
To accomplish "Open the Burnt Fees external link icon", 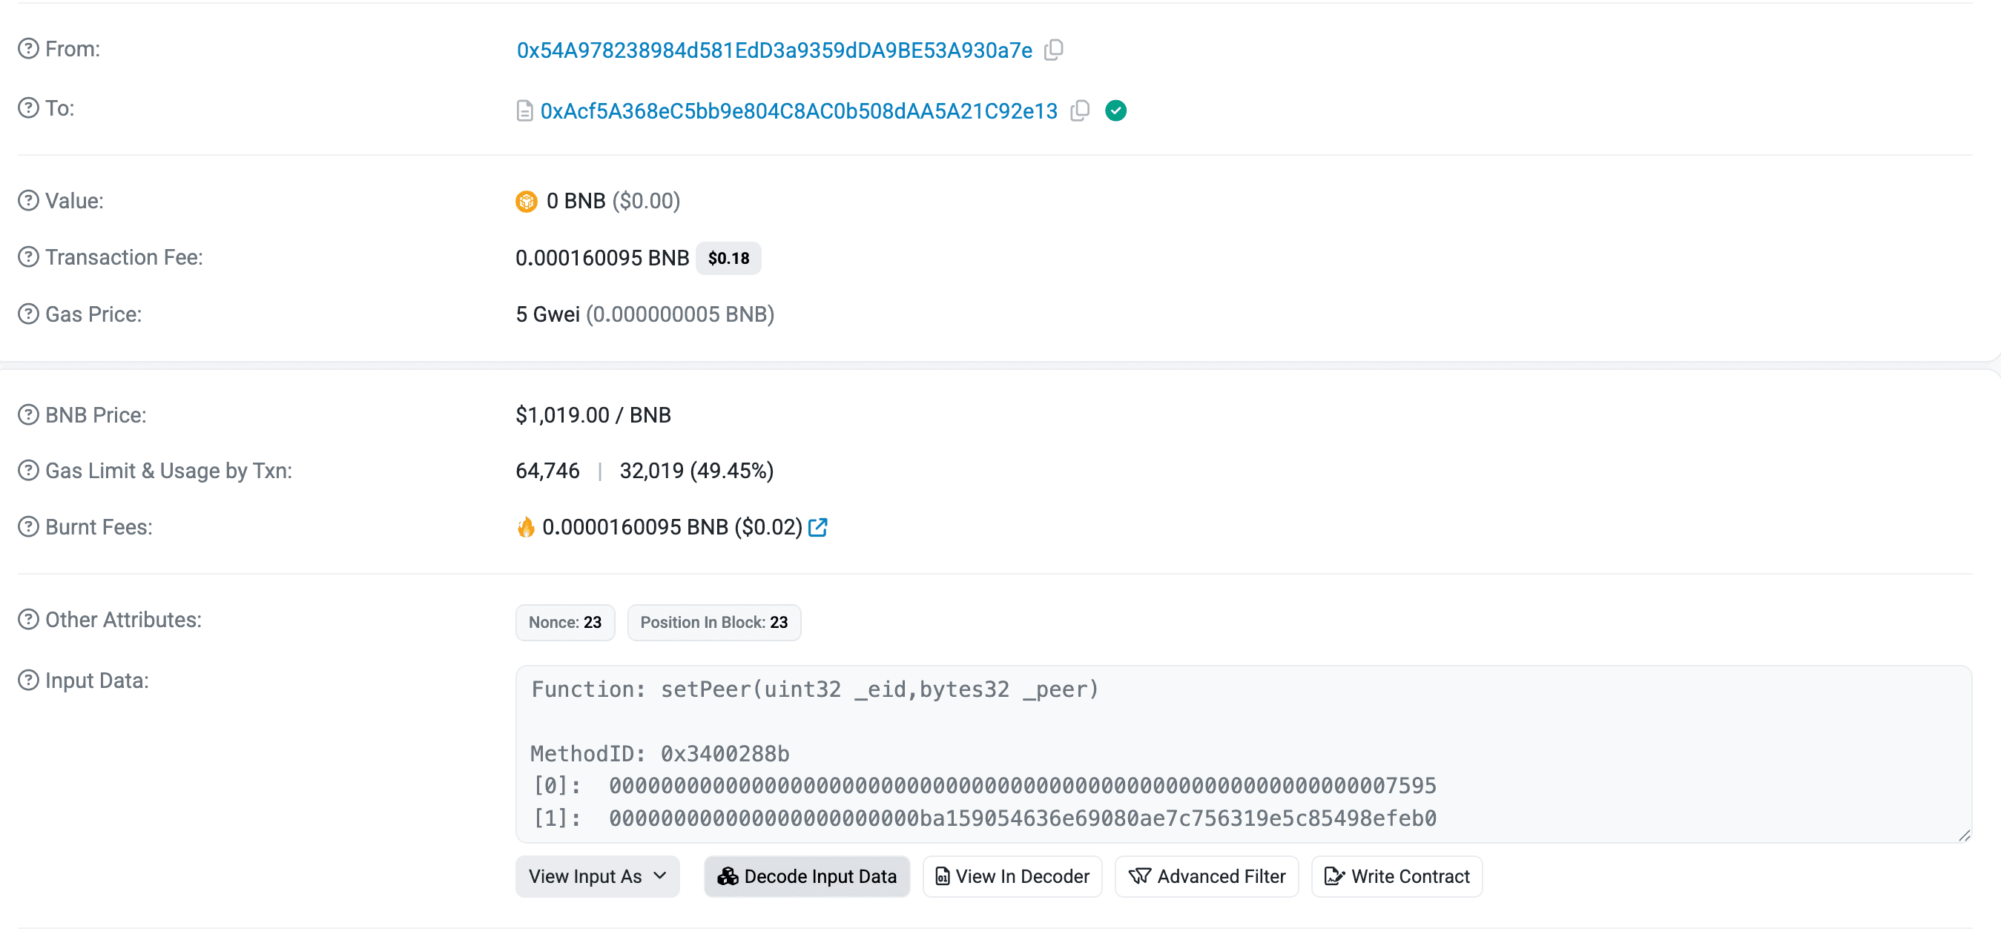I will 820,527.
